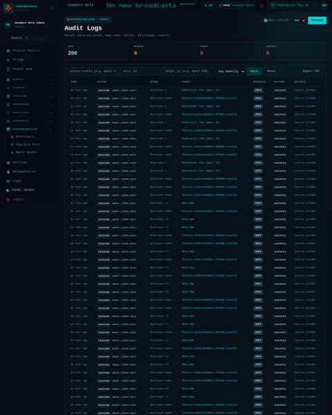Open the SB user avatar in the top bar

tap(324, 6)
